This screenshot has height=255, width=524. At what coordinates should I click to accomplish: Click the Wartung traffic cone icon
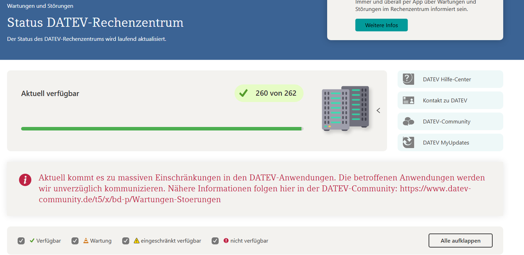(x=86, y=240)
